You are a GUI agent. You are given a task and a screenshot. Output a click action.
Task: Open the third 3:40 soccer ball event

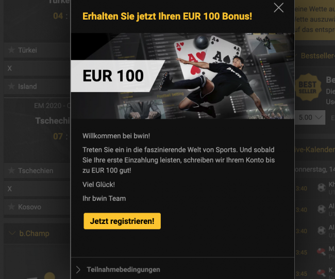point(322,231)
